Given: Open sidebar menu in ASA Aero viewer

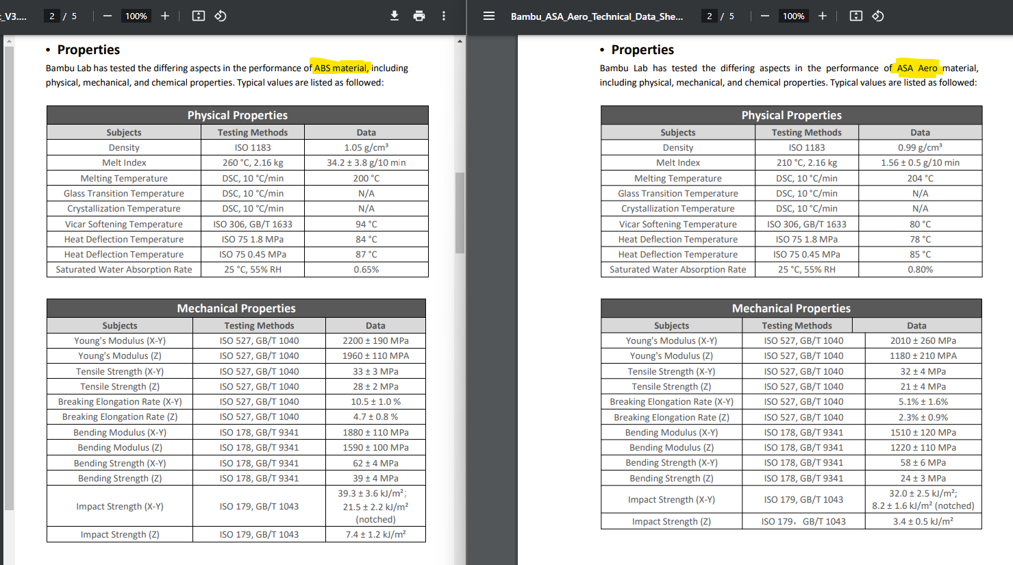Looking at the screenshot, I should pos(489,16).
